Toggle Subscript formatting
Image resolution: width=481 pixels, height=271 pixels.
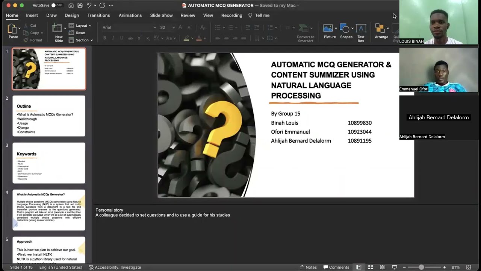tap(148, 38)
